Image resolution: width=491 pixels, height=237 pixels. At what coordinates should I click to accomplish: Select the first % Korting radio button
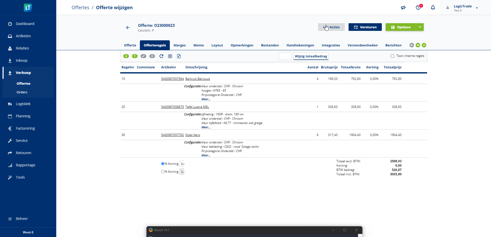pyautogui.click(x=163, y=164)
